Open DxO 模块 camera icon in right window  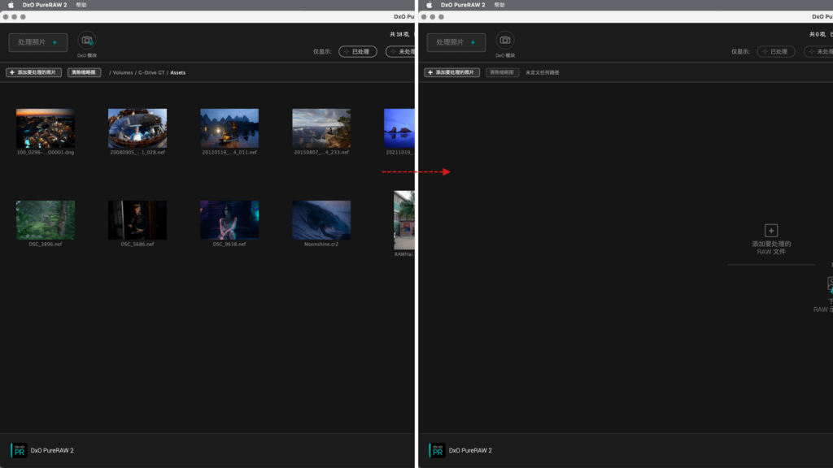tap(504, 41)
